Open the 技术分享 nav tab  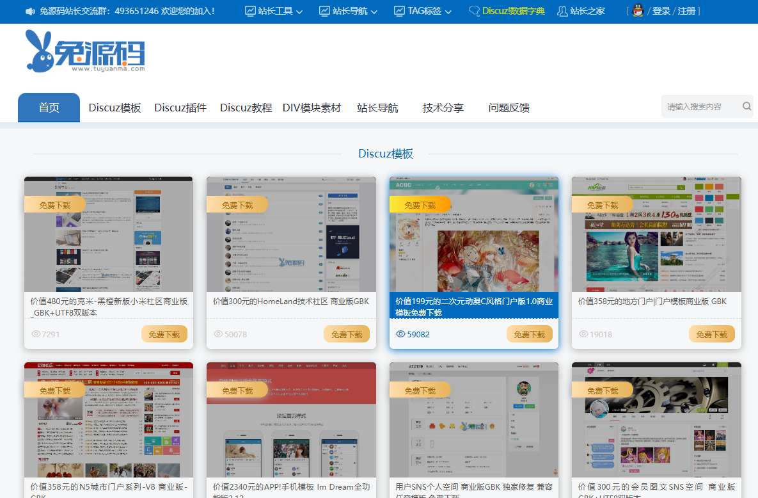[x=443, y=108]
